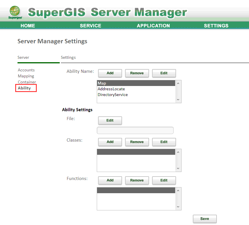
Task: Add a new Ability Name
Action: (x=110, y=73)
